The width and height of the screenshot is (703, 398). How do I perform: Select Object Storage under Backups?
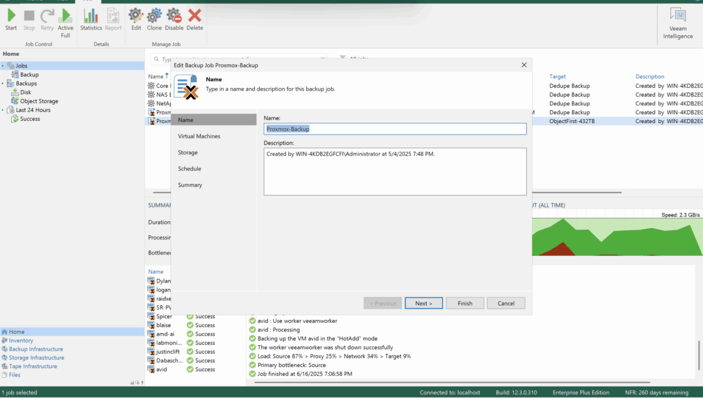39,101
